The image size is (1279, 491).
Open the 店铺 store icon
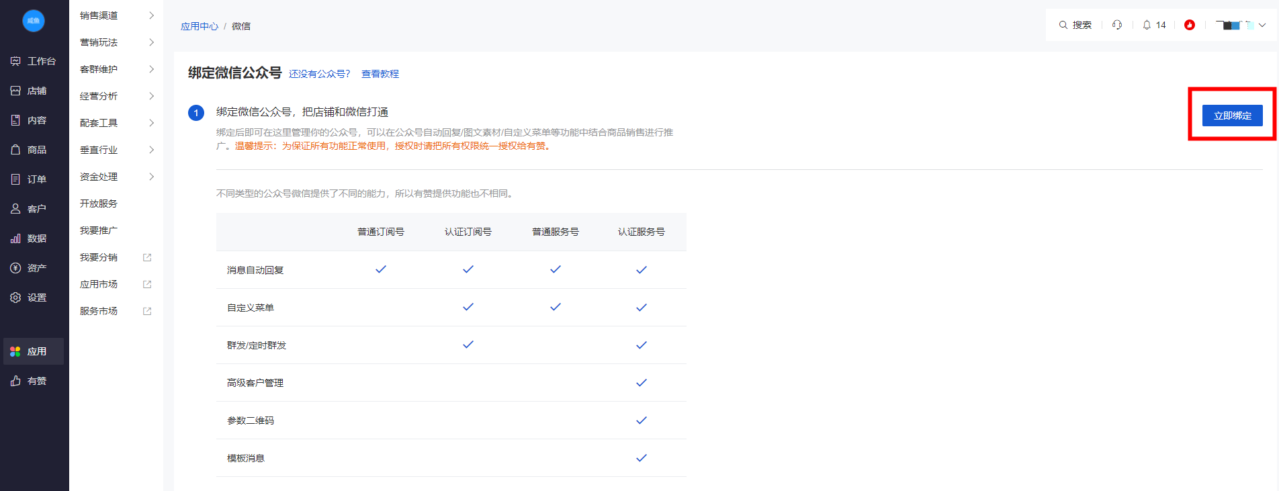point(15,91)
